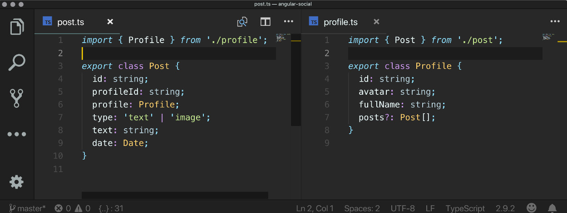Open more actions menu for profile.ts editor
567x213 pixels.
pos(555,21)
